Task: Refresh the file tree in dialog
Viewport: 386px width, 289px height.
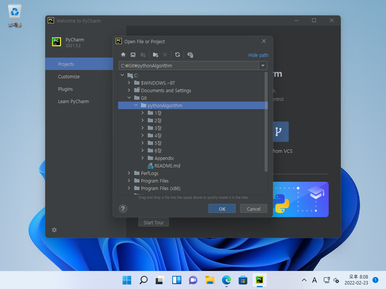Action: 178,55
